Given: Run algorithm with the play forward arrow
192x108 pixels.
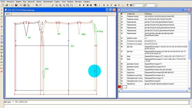Looking at the screenshot, I should [x=80, y=5].
